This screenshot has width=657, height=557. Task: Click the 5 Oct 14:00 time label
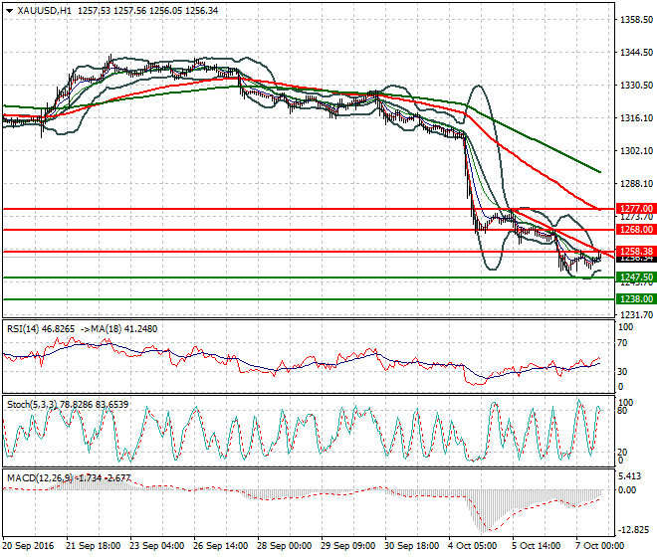536,546
